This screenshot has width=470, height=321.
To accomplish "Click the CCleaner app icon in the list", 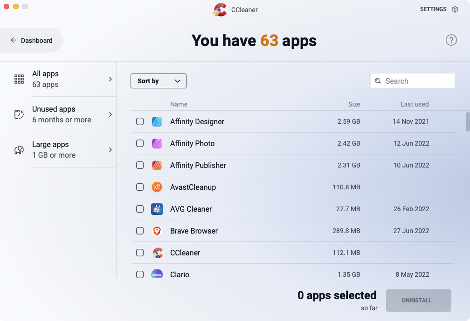I will coord(157,253).
